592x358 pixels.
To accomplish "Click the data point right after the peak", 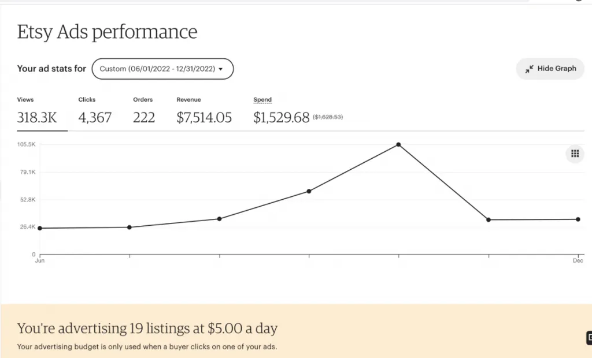I will click(489, 220).
